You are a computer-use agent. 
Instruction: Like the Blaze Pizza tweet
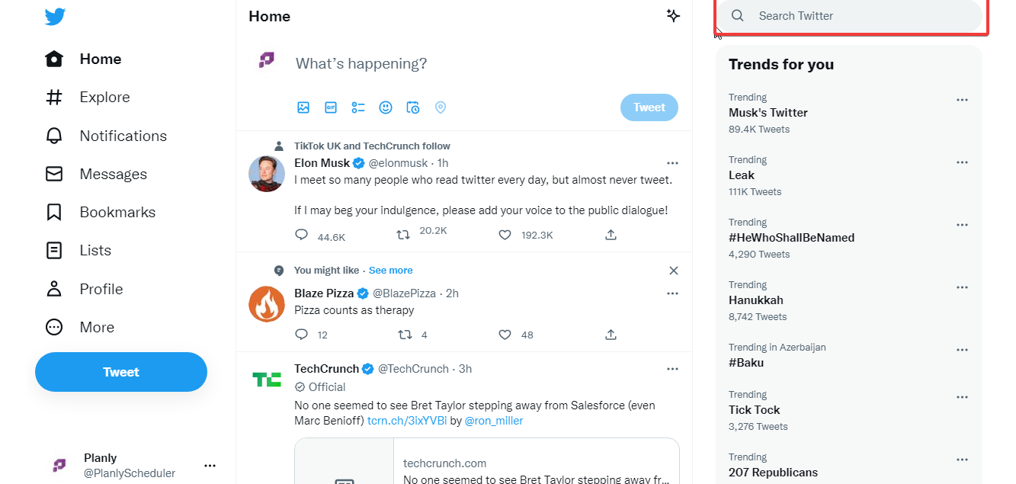pos(505,335)
